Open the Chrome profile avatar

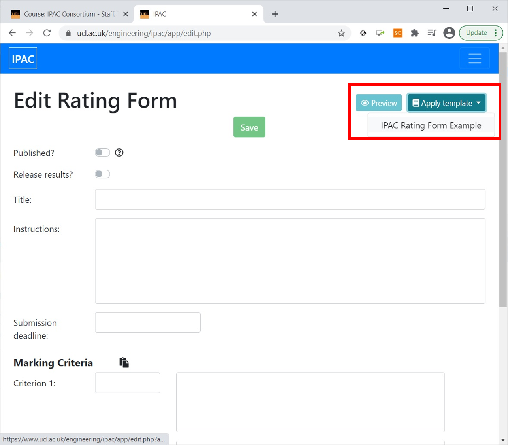tap(449, 33)
